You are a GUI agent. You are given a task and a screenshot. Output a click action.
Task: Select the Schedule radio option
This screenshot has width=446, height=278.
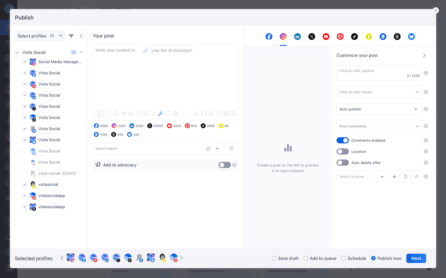pos(344,258)
